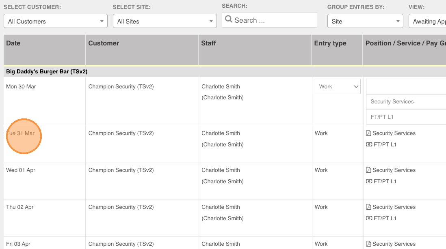Click the pay grade money icon in Thu 02 Apr row
The image size is (446, 249).
click(369, 218)
